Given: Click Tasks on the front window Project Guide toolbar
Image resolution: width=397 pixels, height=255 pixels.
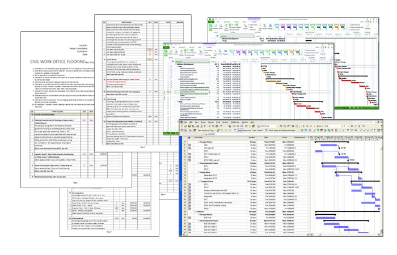Looking at the screenshot, I should tap(240, 130).
